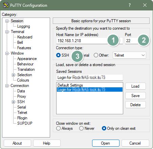
Task: Select the Other connection type radio button
Action: (96, 55)
